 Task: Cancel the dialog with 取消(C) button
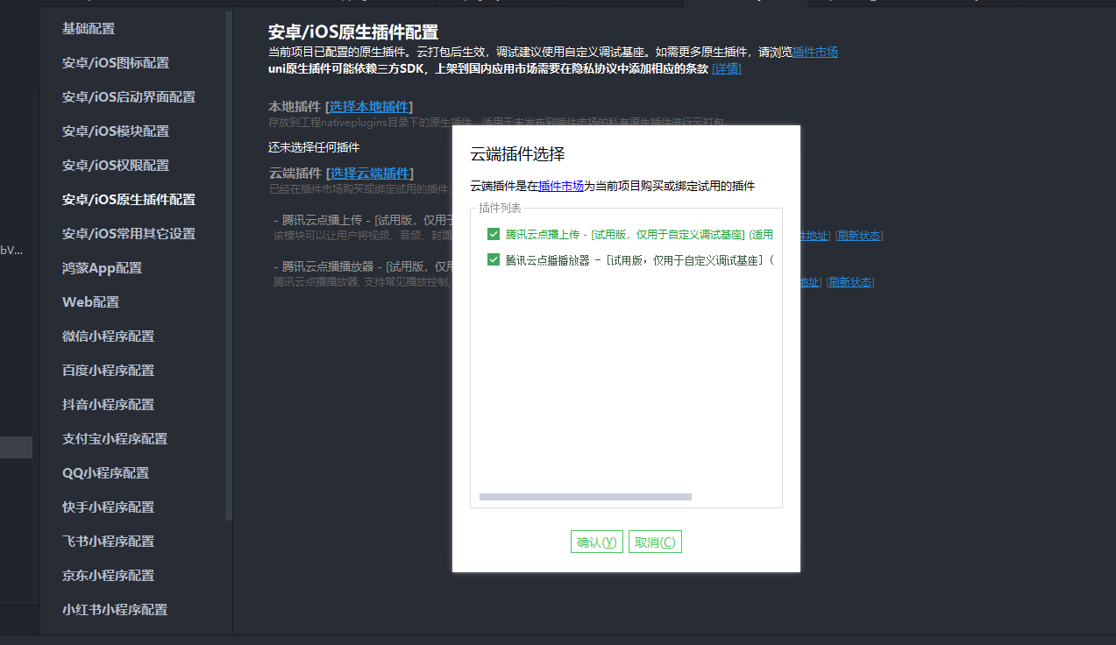click(655, 542)
